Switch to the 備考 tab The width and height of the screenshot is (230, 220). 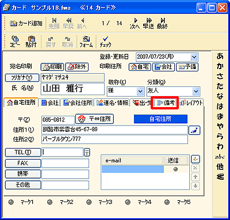pyautogui.click(x=166, y=103)
